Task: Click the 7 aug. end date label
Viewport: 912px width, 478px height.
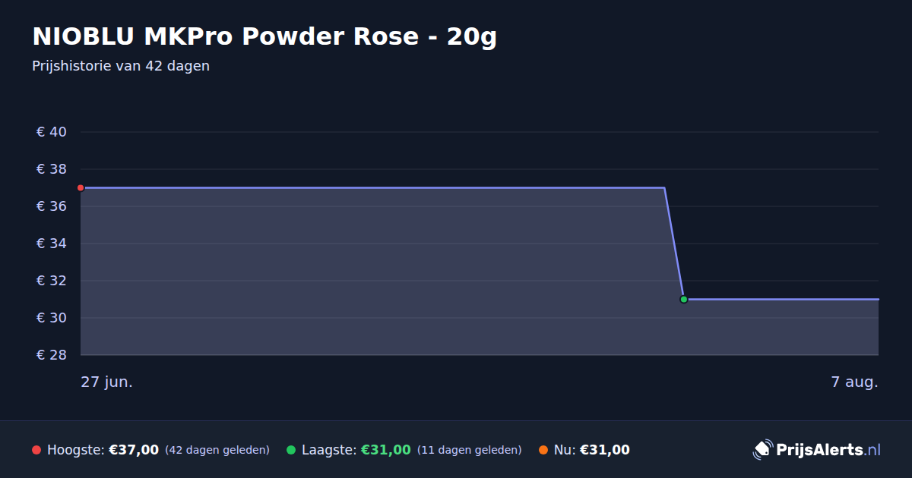Action: point(855,382)
